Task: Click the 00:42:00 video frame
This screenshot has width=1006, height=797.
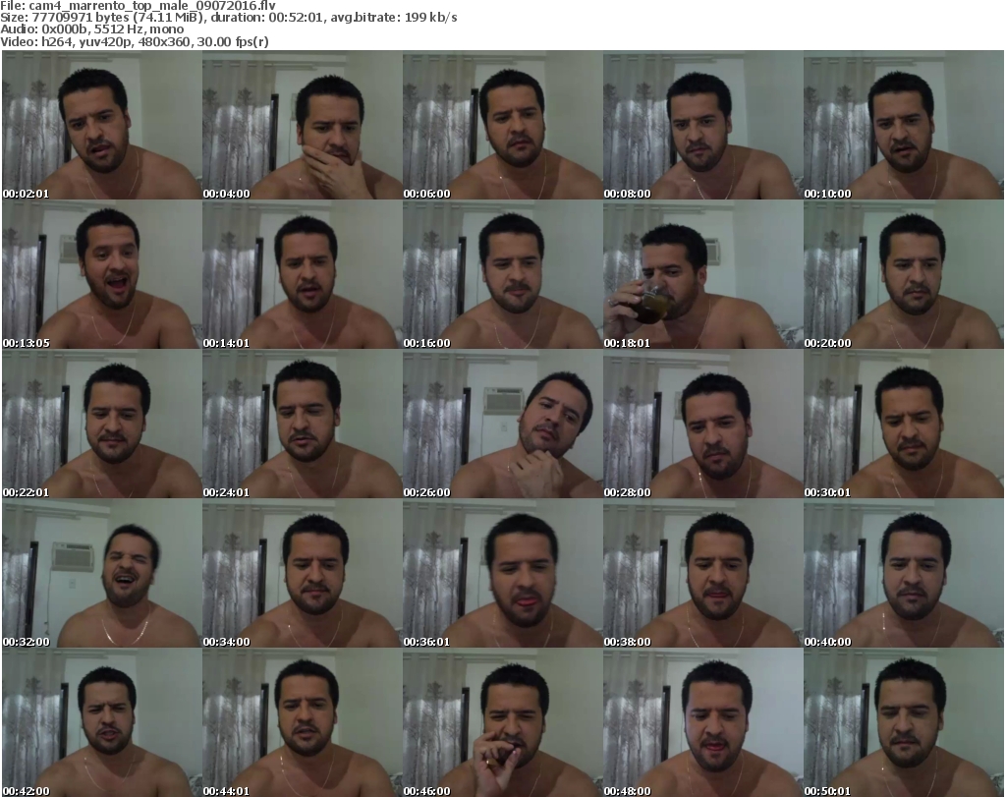Action: 102,722
